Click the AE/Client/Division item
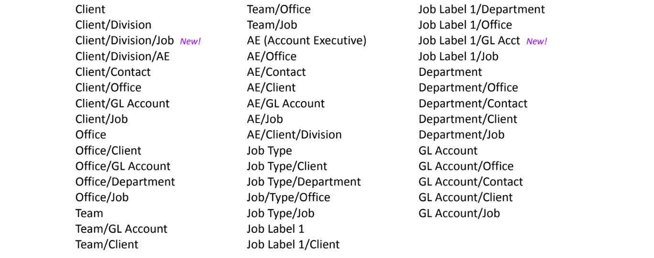The height and width of the screenshot is (258, 654). click(294, 135)
